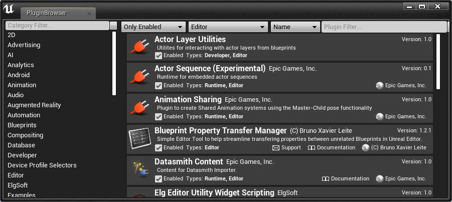
Task: Disable Actor Layer Utilities plugin checkbox
Action: (x=158, y=55)
